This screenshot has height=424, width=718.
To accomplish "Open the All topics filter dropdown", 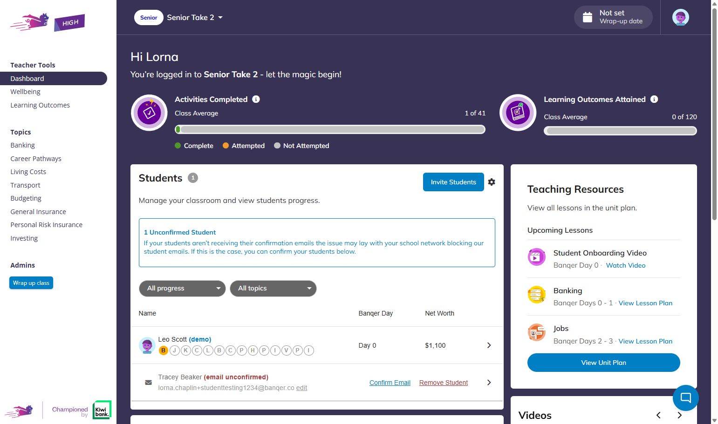I will coord(273,289).
